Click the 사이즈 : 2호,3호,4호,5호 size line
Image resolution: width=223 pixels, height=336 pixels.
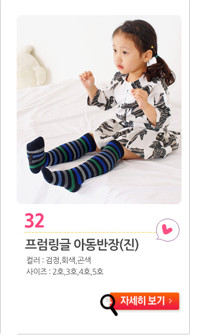pos(65,272)
